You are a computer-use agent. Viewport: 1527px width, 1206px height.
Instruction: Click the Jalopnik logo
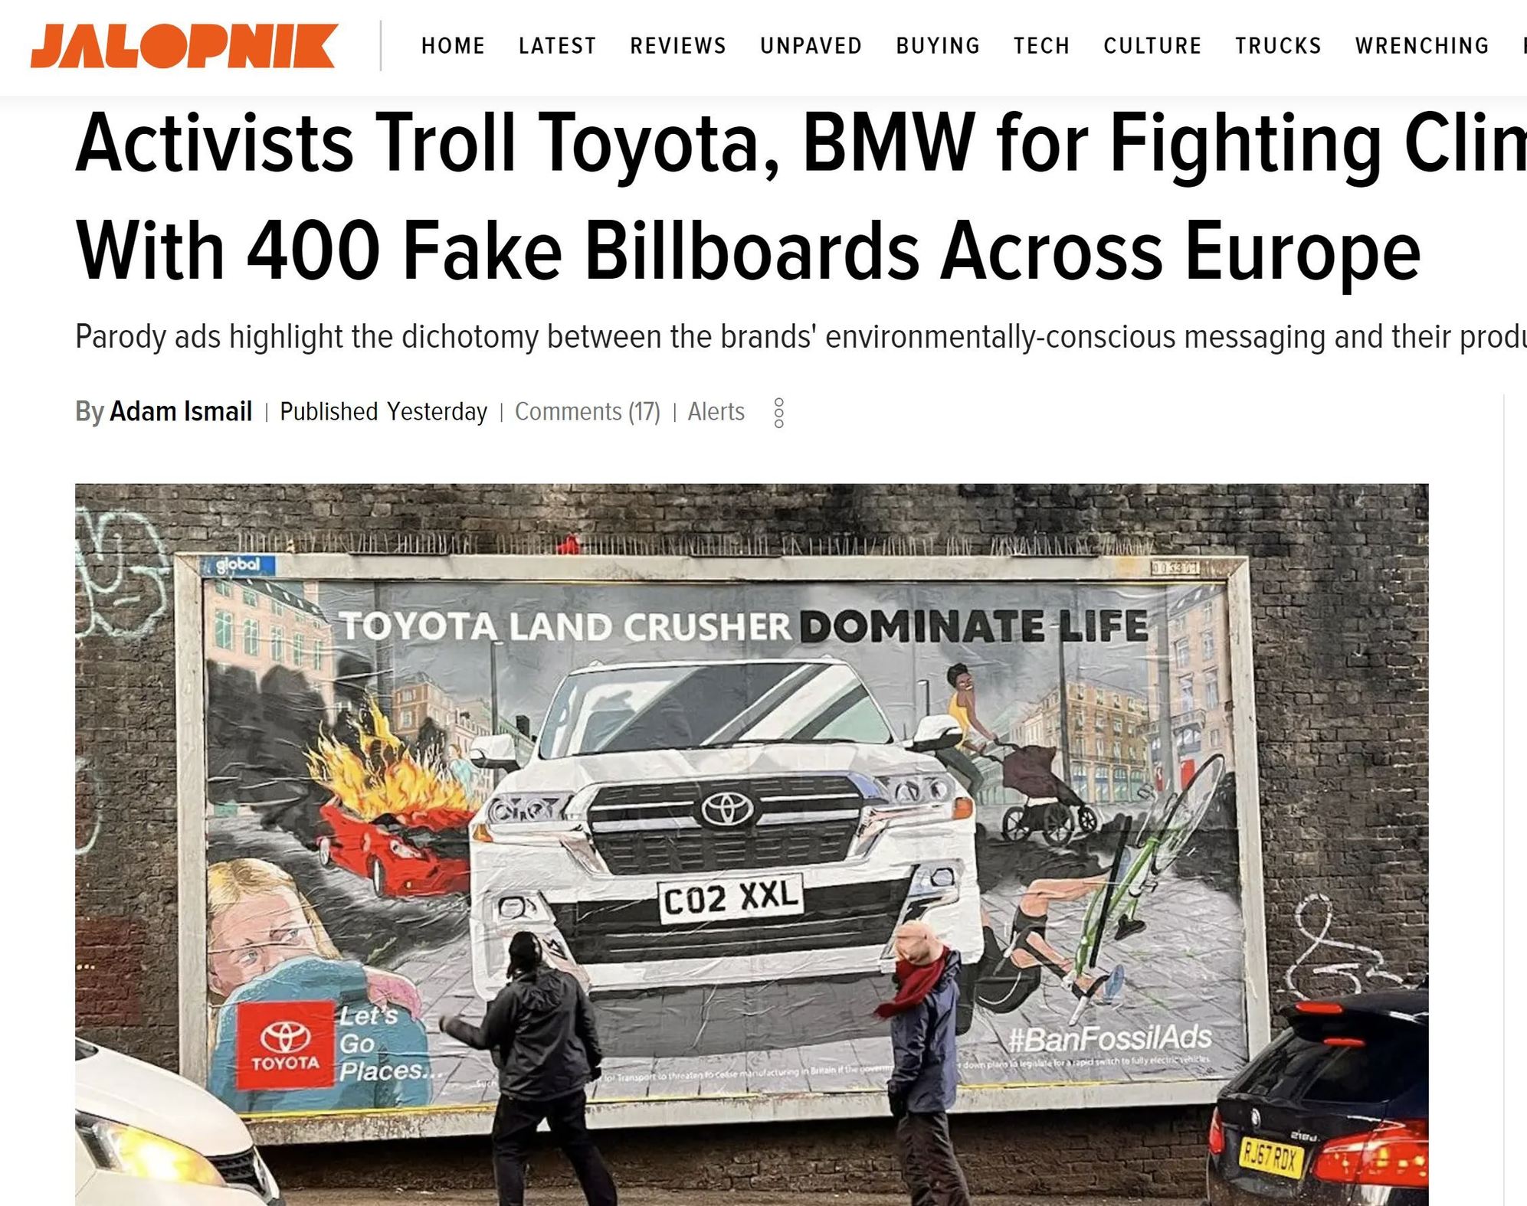[184, 46]
